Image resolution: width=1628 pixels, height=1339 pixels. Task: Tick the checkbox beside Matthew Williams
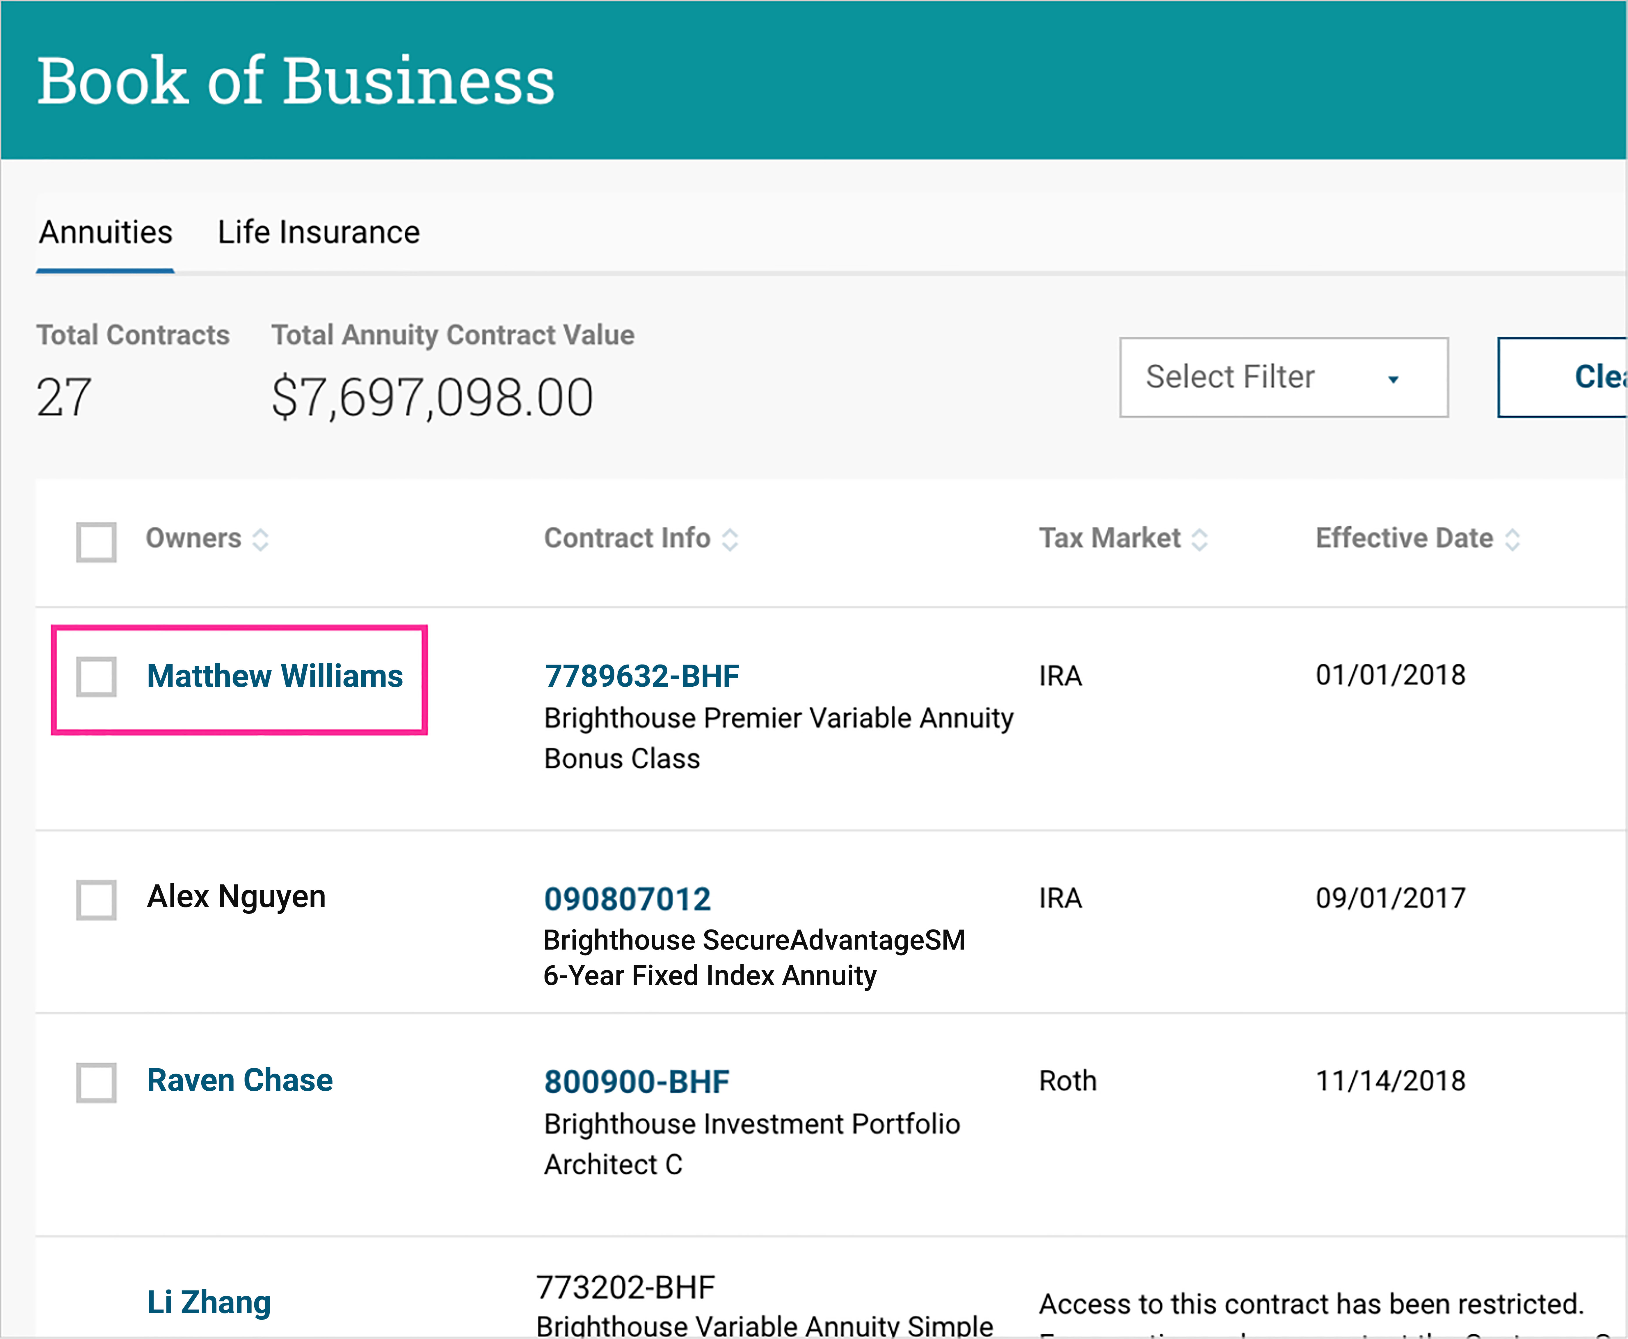[x=97, y=676]
